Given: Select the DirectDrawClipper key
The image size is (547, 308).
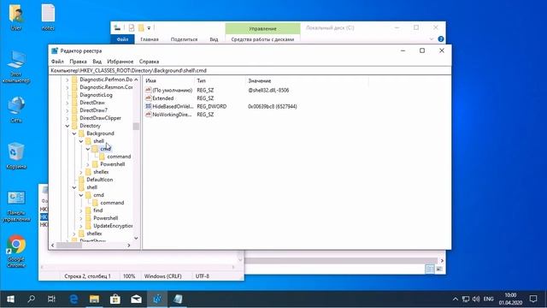Looking at the screenshot, I should coord(101,118).
